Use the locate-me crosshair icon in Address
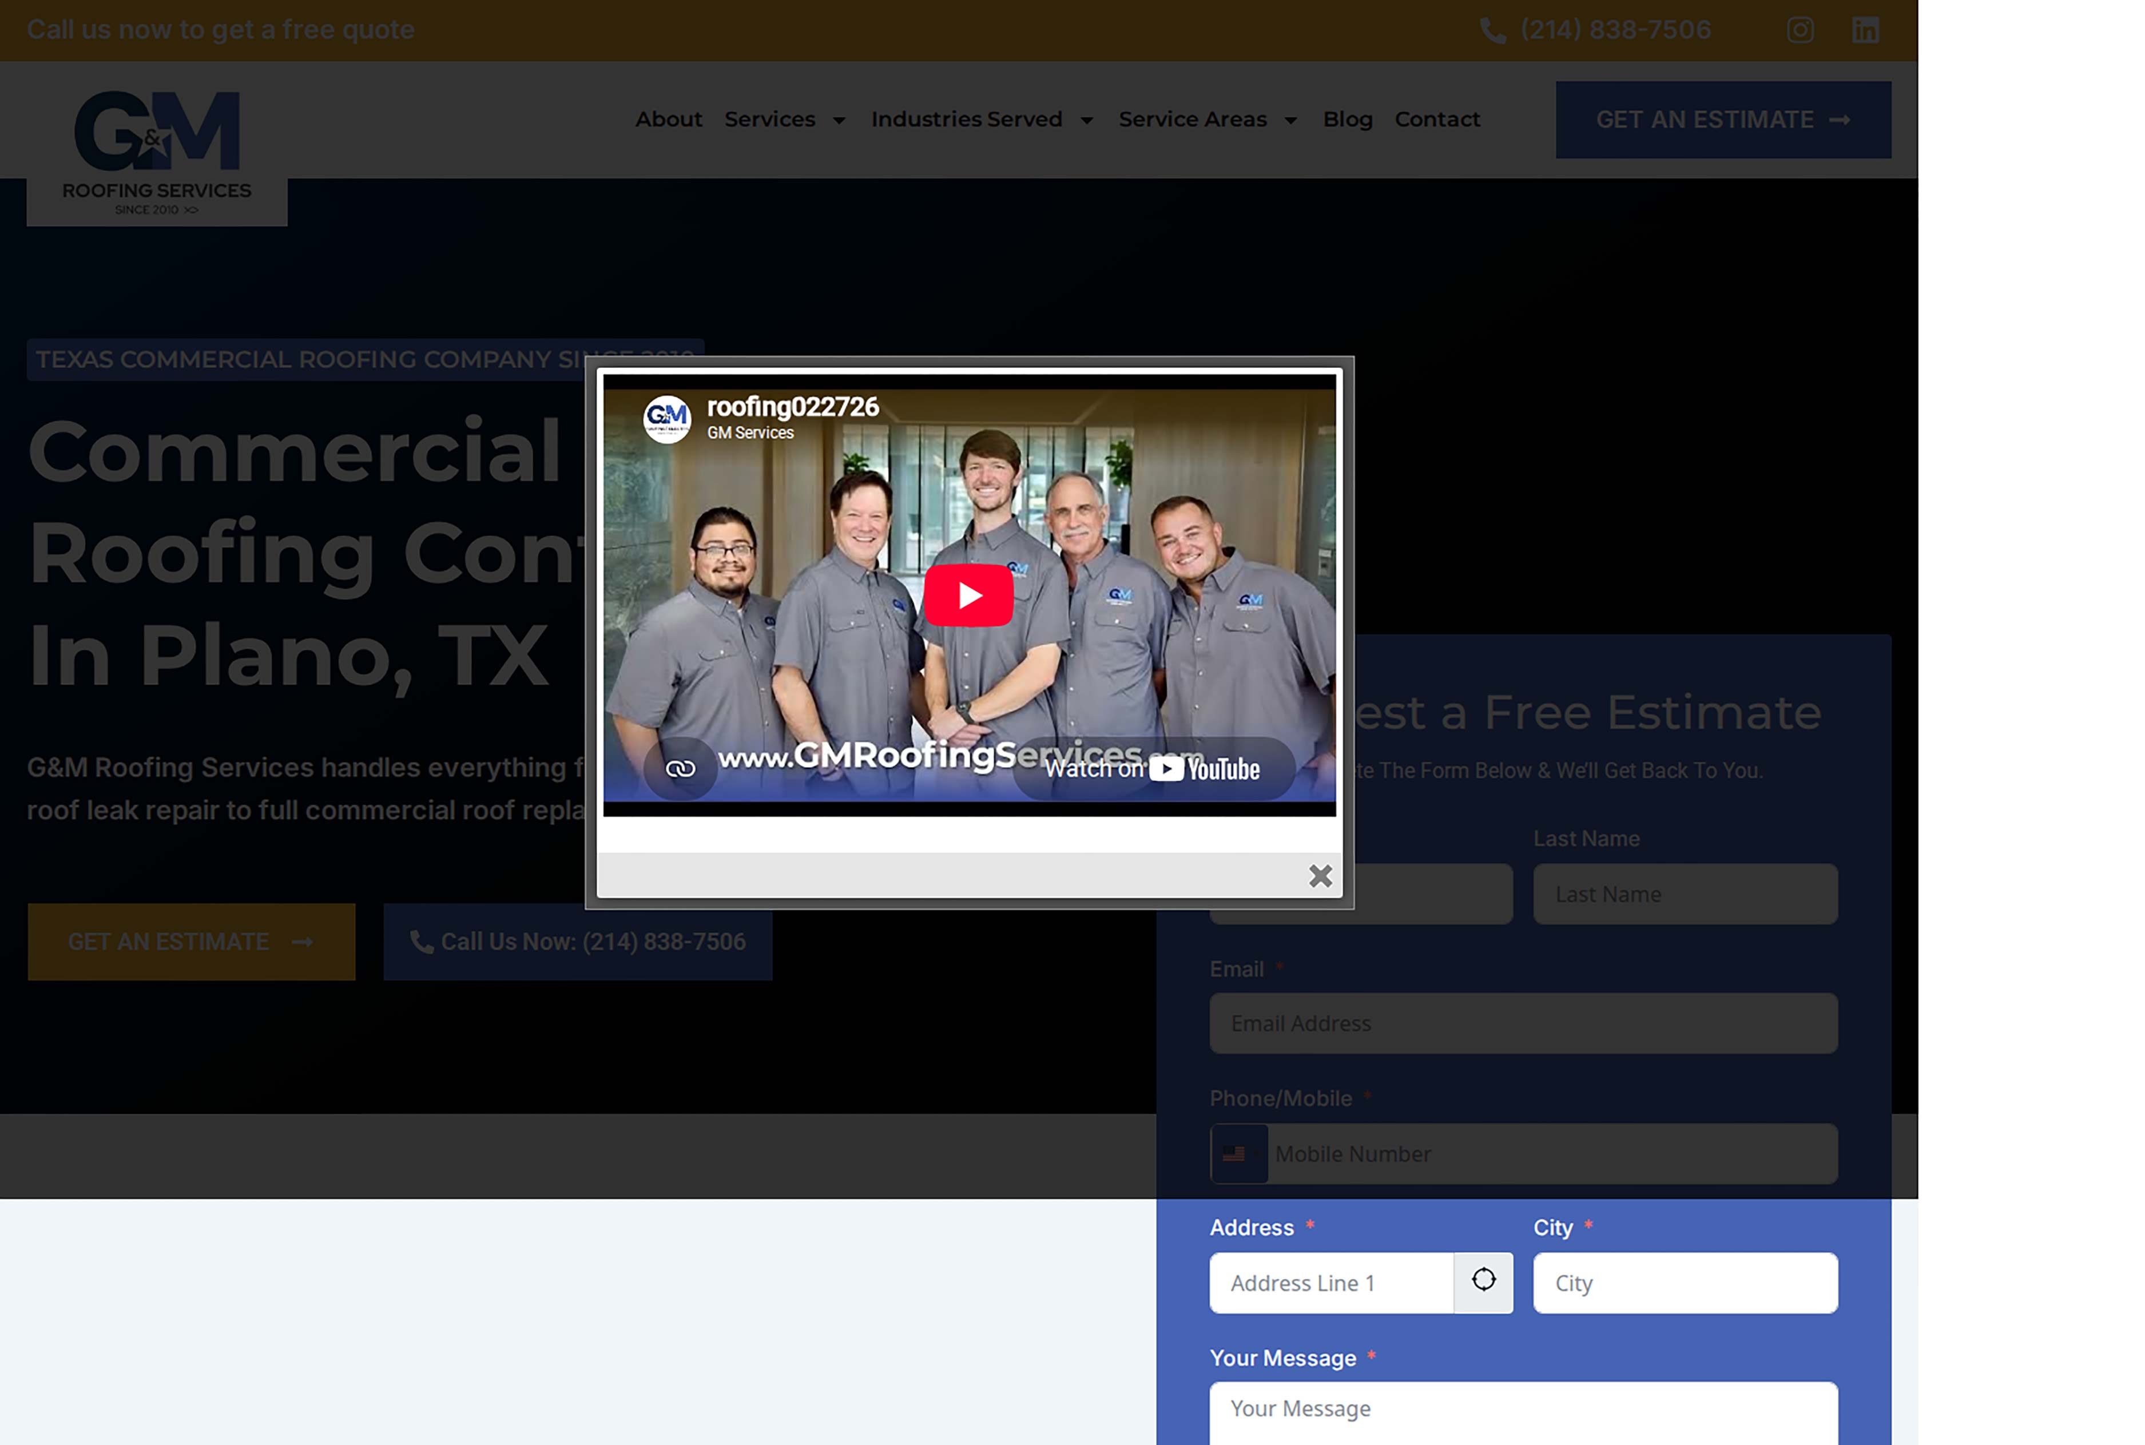 tap(1483, 1281)
